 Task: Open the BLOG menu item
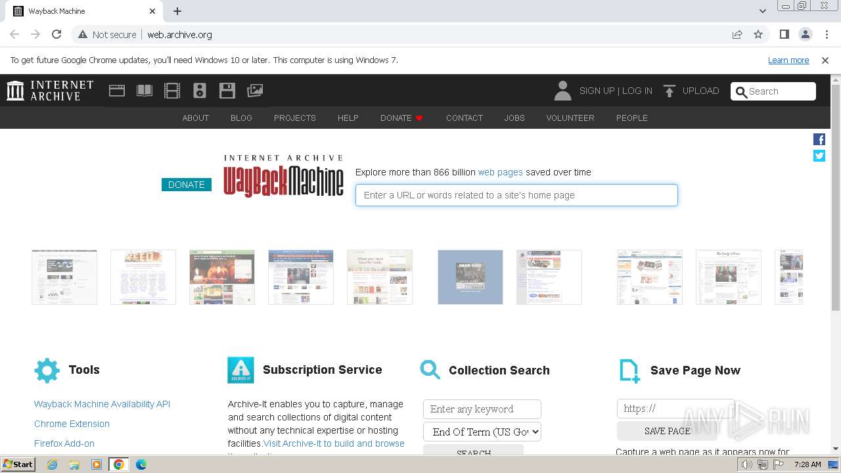(x=241, y=118)
